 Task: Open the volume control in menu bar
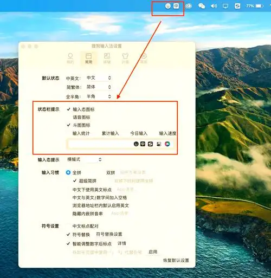tap(214, 6)
